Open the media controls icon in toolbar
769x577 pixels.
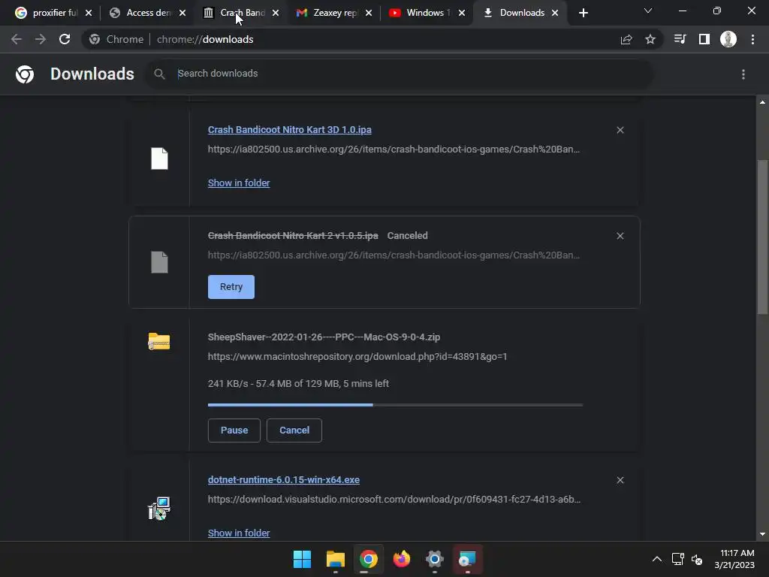(680, 39)
